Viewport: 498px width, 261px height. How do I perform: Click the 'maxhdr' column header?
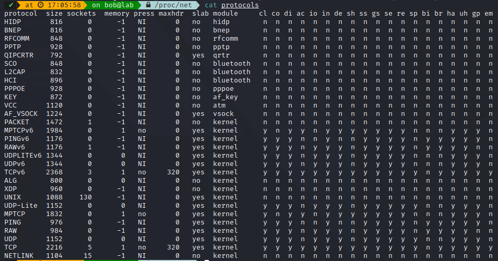(x=171, y=14)
